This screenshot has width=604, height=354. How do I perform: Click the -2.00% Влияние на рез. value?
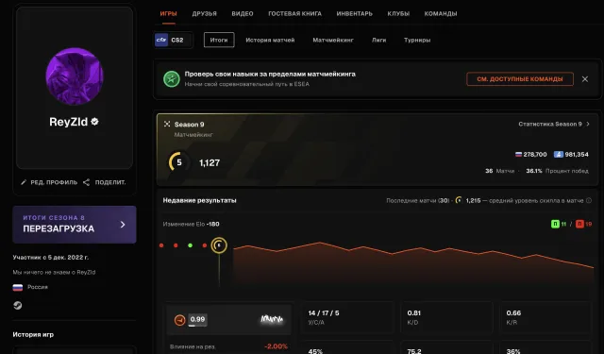(x=276, y=346)
